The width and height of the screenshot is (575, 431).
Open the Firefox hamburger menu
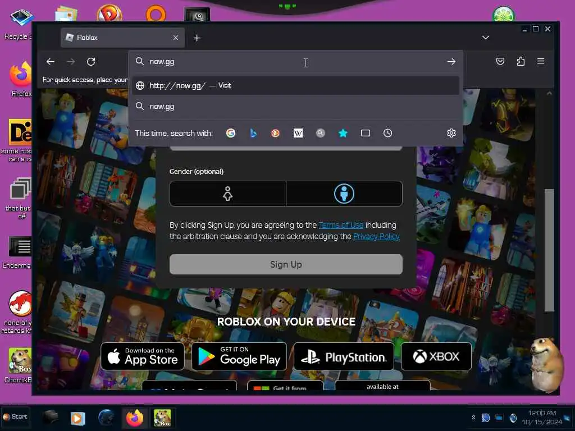tap(541, 61)
